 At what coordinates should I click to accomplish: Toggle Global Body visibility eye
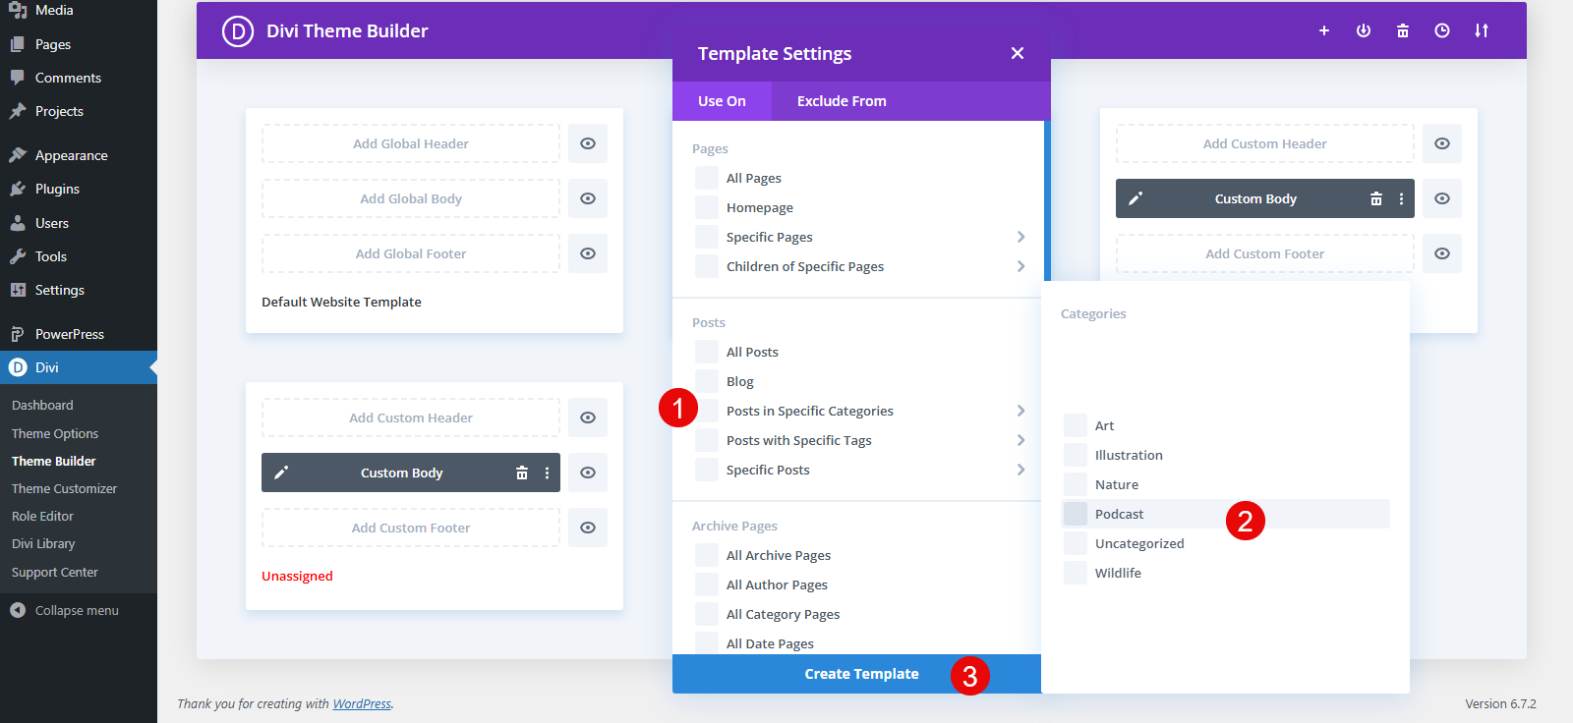point(588,198)
